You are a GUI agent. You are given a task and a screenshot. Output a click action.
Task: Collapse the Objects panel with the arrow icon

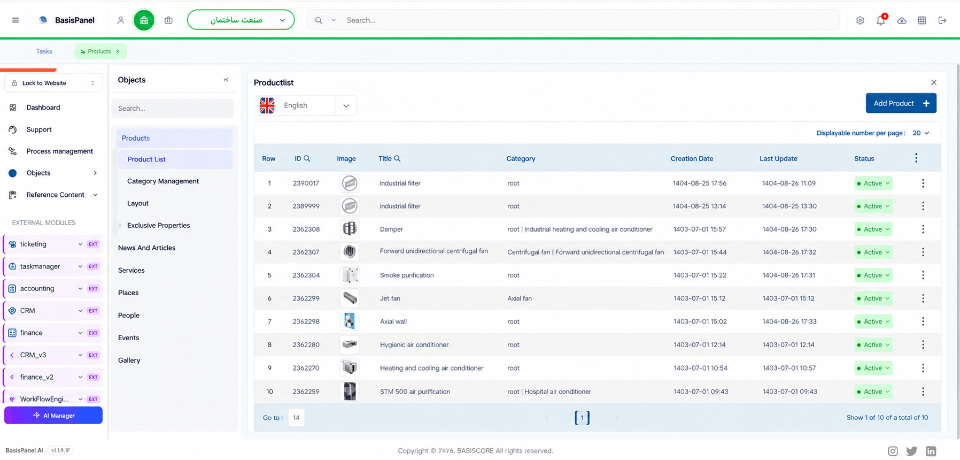226,80
